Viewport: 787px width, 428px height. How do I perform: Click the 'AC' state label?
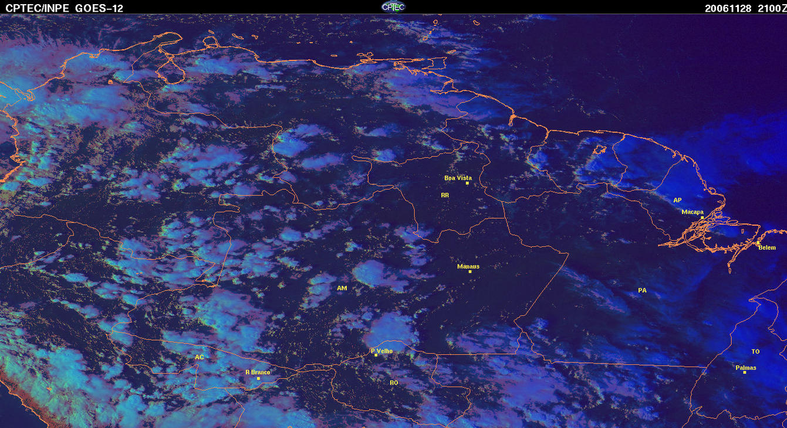pyautogui.click(x=199, y=357)
